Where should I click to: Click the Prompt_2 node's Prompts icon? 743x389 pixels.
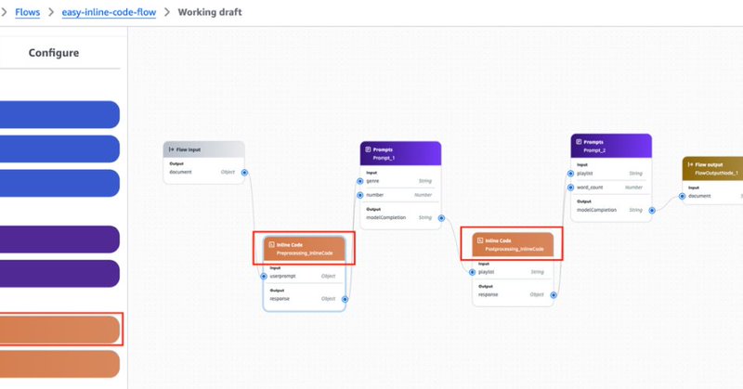coord(579,142)
